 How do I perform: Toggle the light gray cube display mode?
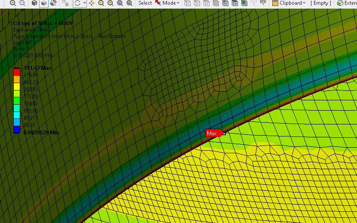[44, 3]
